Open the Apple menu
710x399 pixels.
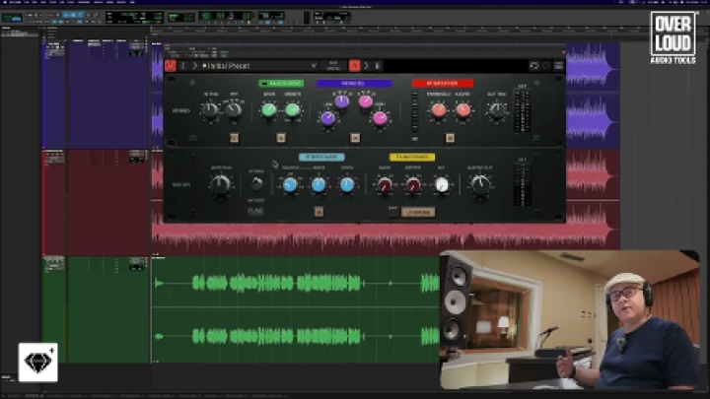tap(3, 2)
